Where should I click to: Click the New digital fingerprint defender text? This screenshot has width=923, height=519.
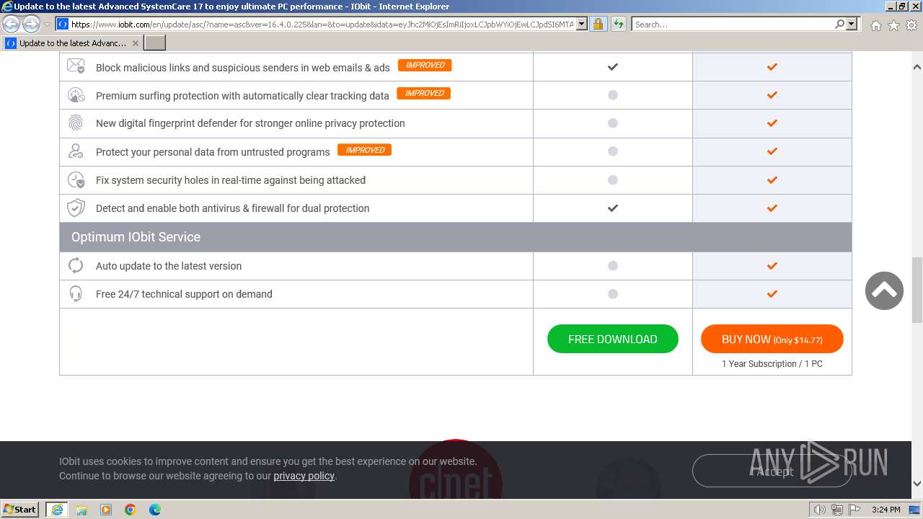250,123
